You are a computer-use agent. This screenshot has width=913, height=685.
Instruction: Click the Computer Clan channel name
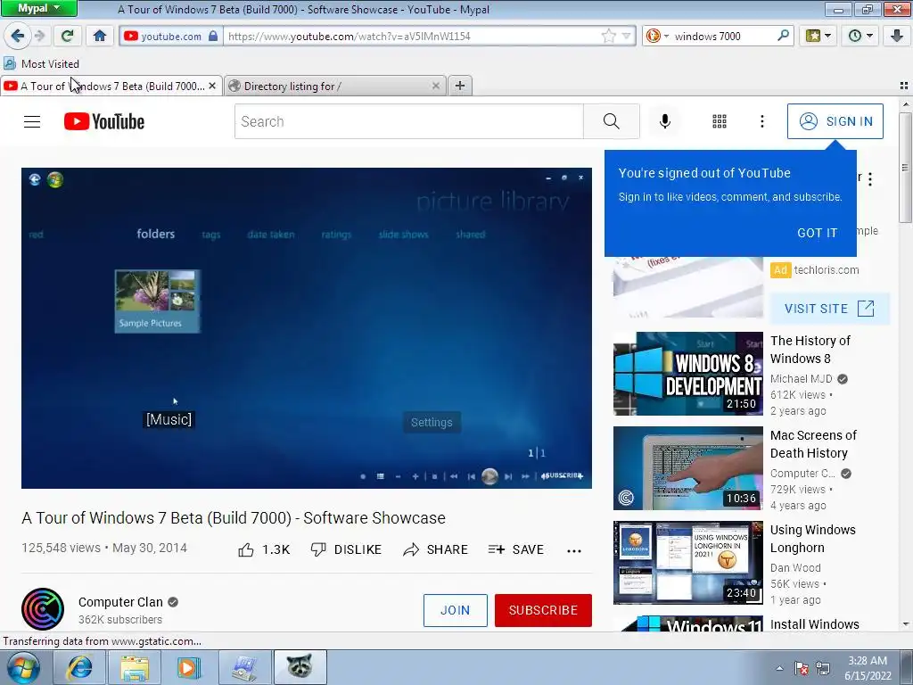(120, 602)
